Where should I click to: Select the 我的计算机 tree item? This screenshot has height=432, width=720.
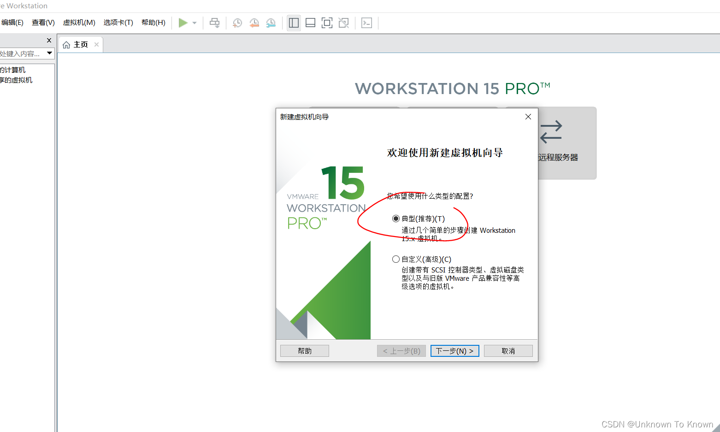coord(13,70)
